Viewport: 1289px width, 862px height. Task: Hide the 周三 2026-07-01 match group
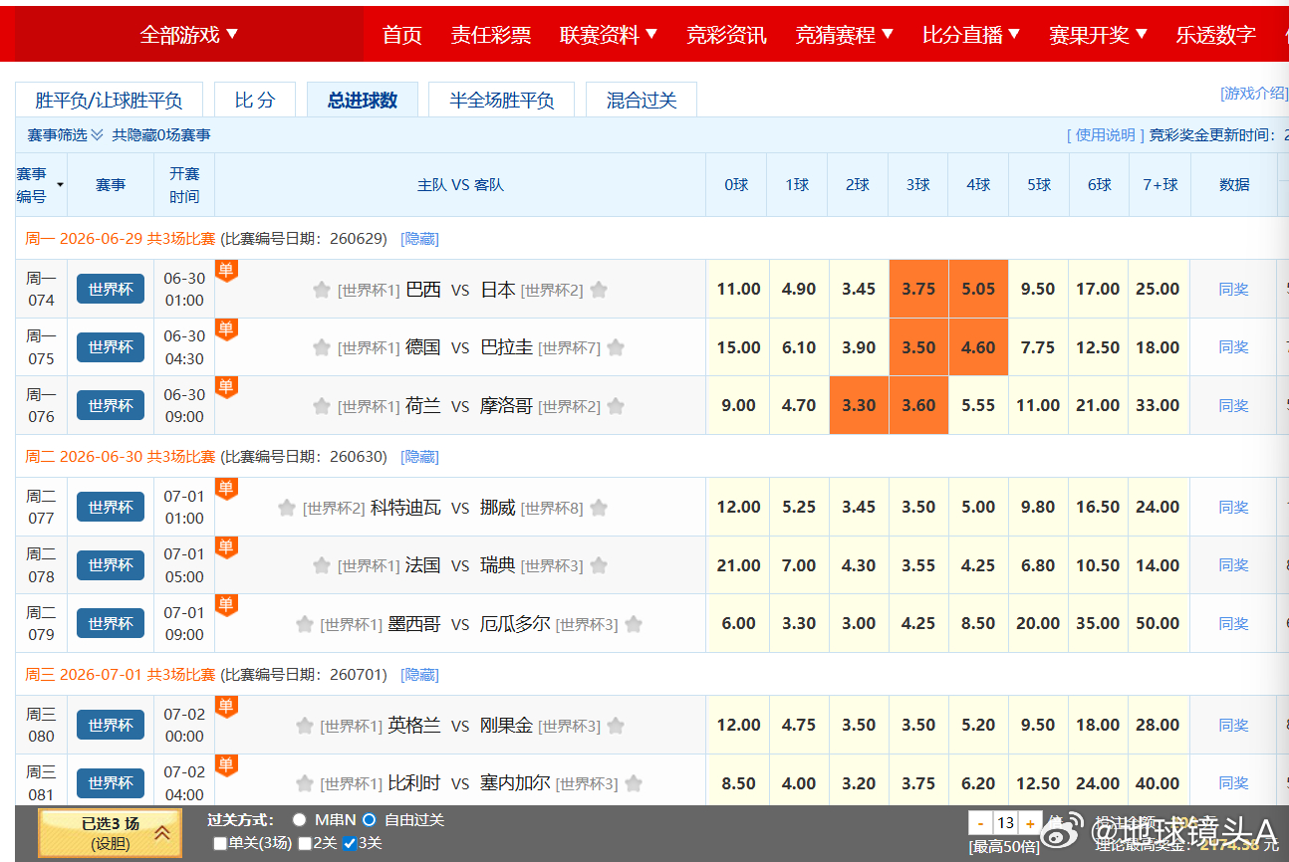coord(419,675)
